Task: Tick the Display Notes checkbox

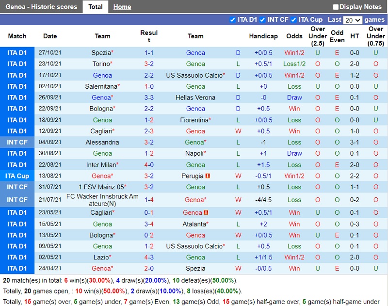Action: click(x=336, y=7)
